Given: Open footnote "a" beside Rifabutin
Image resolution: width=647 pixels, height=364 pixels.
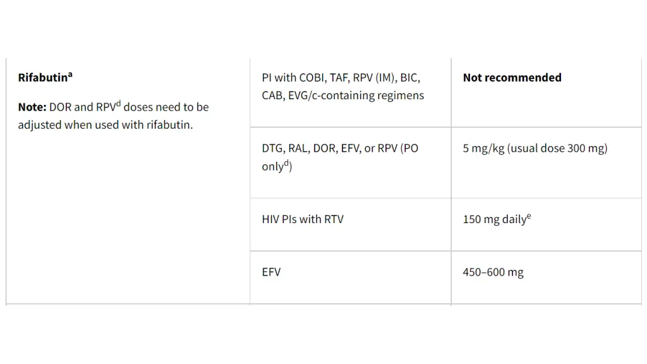Looking at the screenshot, I should click(x=70, y=75).
